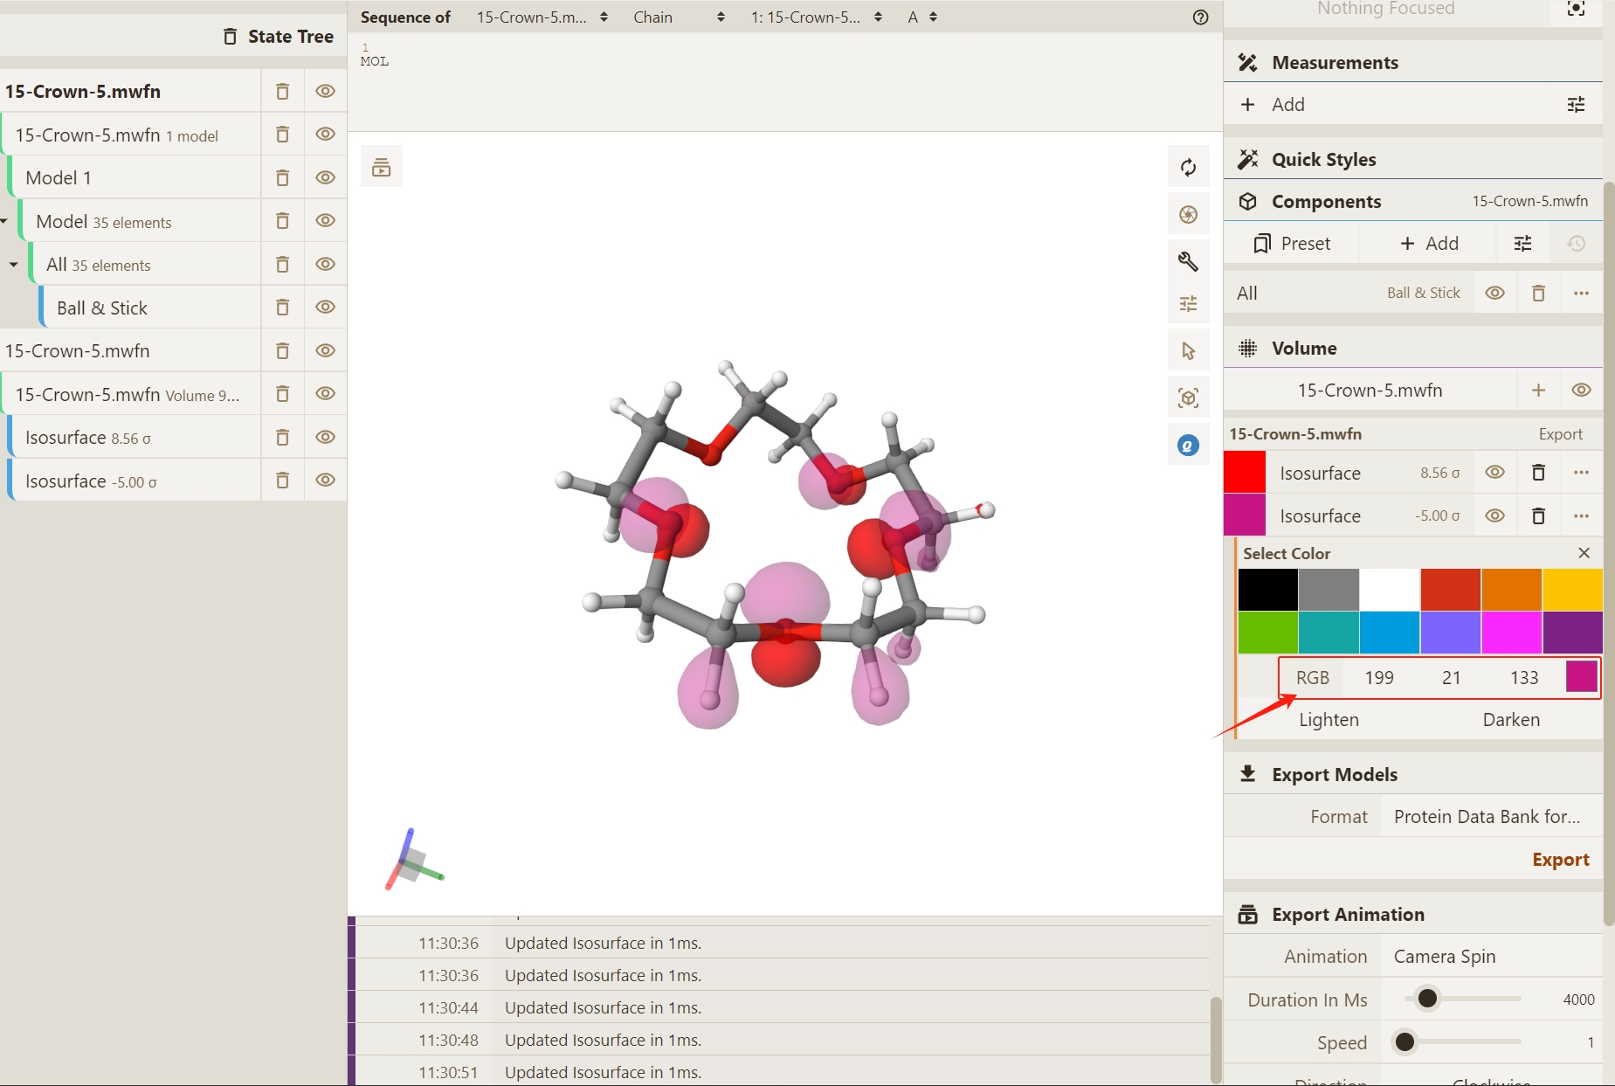Delete the 8.56 σ isosurface in Volume panel
The image size is (1615, 1086).
pyautogui.click(x=1538, y=473)
